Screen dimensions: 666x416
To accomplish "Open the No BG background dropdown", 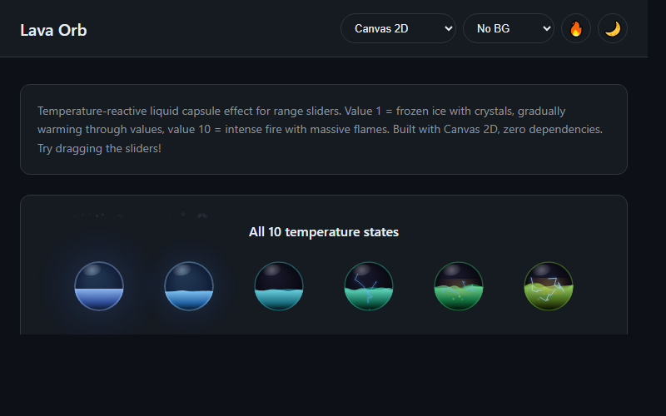I will pos(509,28).
